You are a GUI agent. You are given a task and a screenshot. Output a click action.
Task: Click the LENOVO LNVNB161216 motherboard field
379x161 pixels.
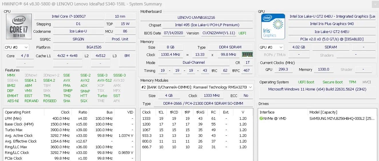pyautogui.click(x=196, y=18)
